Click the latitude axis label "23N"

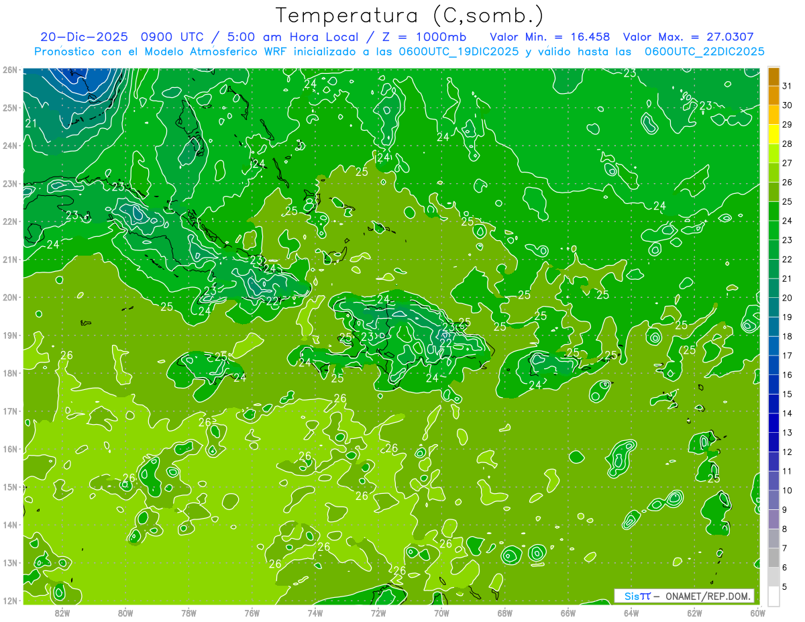[x=10, y=183]
